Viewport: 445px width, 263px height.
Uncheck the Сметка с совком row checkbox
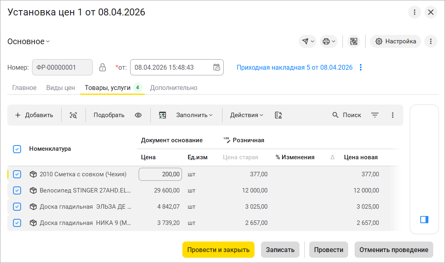17,174
